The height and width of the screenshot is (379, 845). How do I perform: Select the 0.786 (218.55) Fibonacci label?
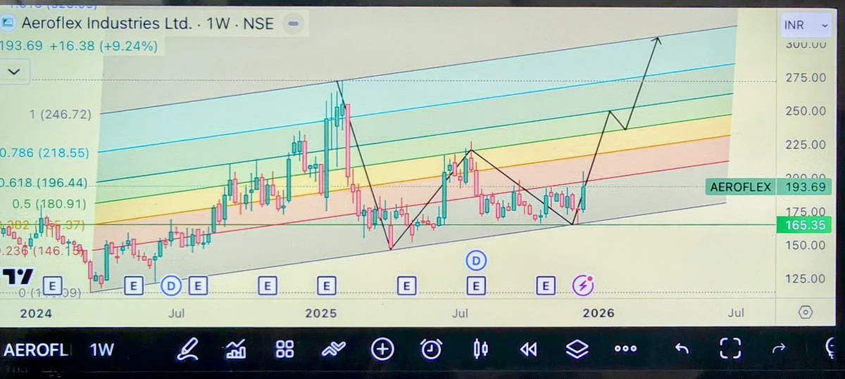tap(44, 152)
